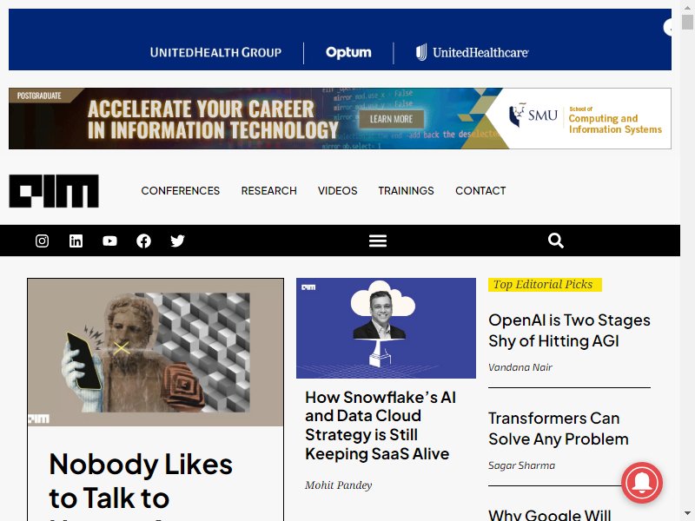Viewport: 695px width, 521px height.
Task: Open article 'Transformers Can Solve Any Problem'
Action: pos(559,429)
